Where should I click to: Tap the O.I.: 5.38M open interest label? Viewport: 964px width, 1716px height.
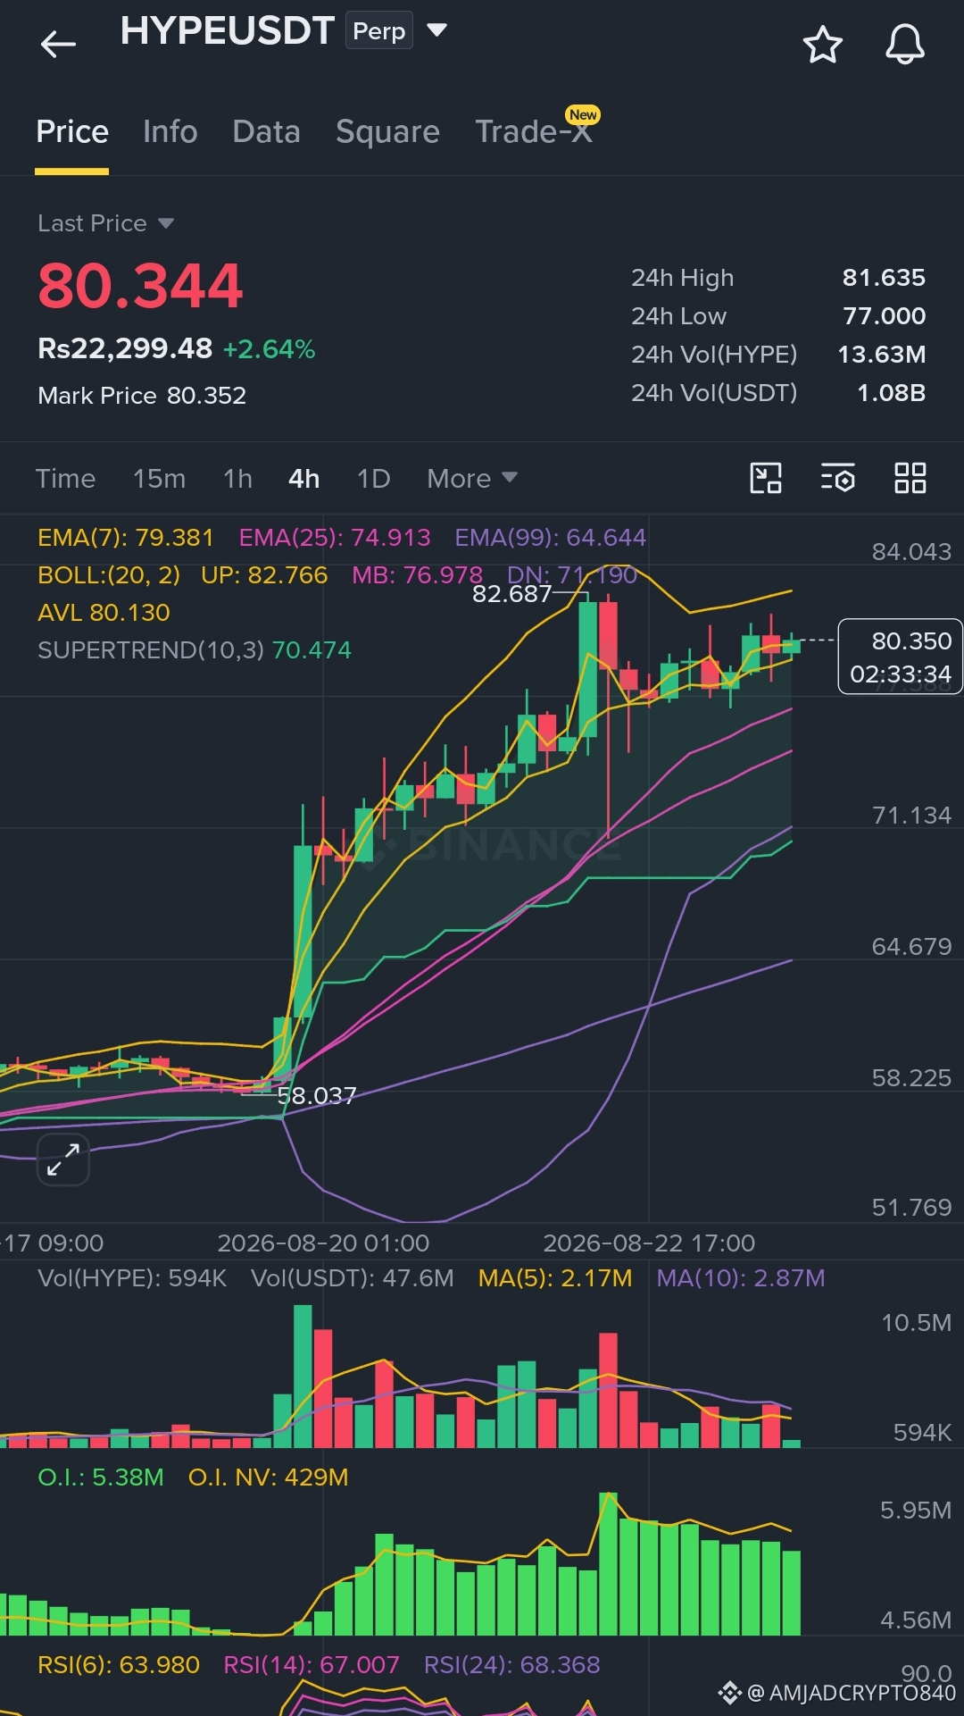[101, 1477]
